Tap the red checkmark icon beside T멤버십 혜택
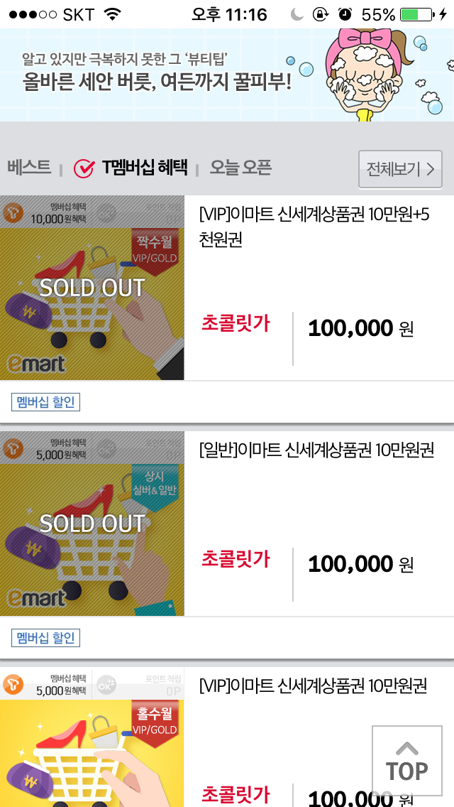Viewport: 454px width, 807px height. pyautogui.click(x=84, y=168)
